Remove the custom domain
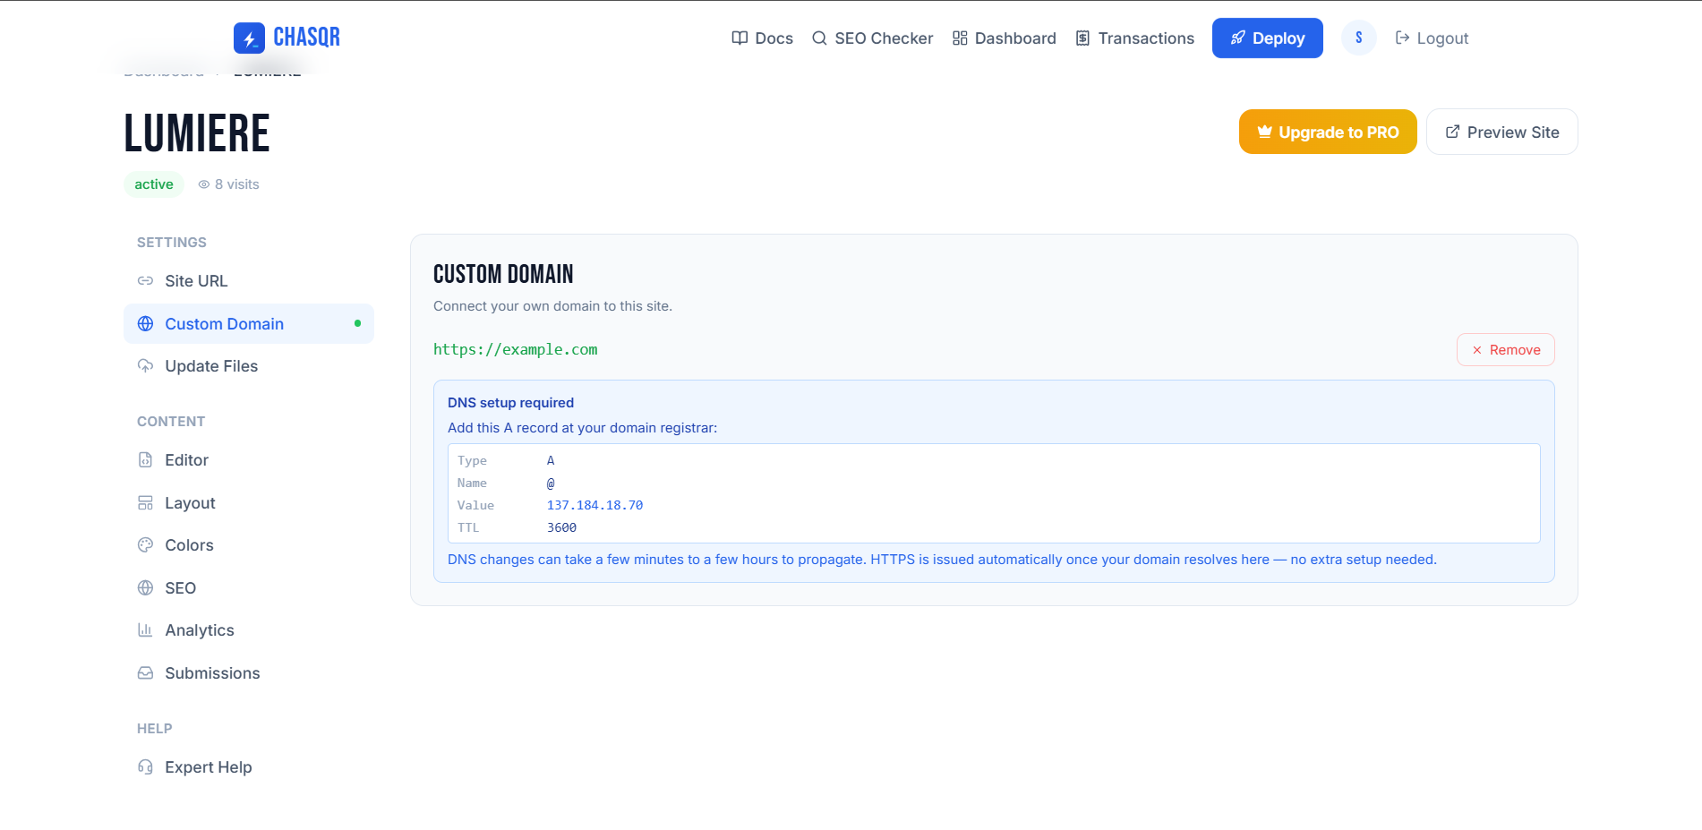This screenshot has width=1702, height=830. (x=1505, y=350)
